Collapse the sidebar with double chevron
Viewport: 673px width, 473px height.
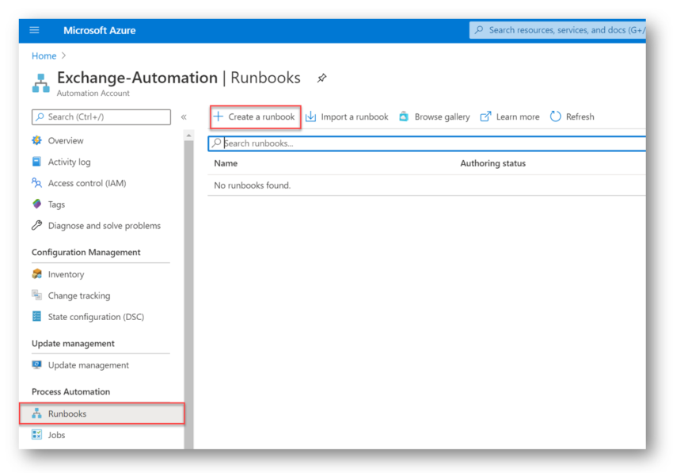click(x=184, y=116)
